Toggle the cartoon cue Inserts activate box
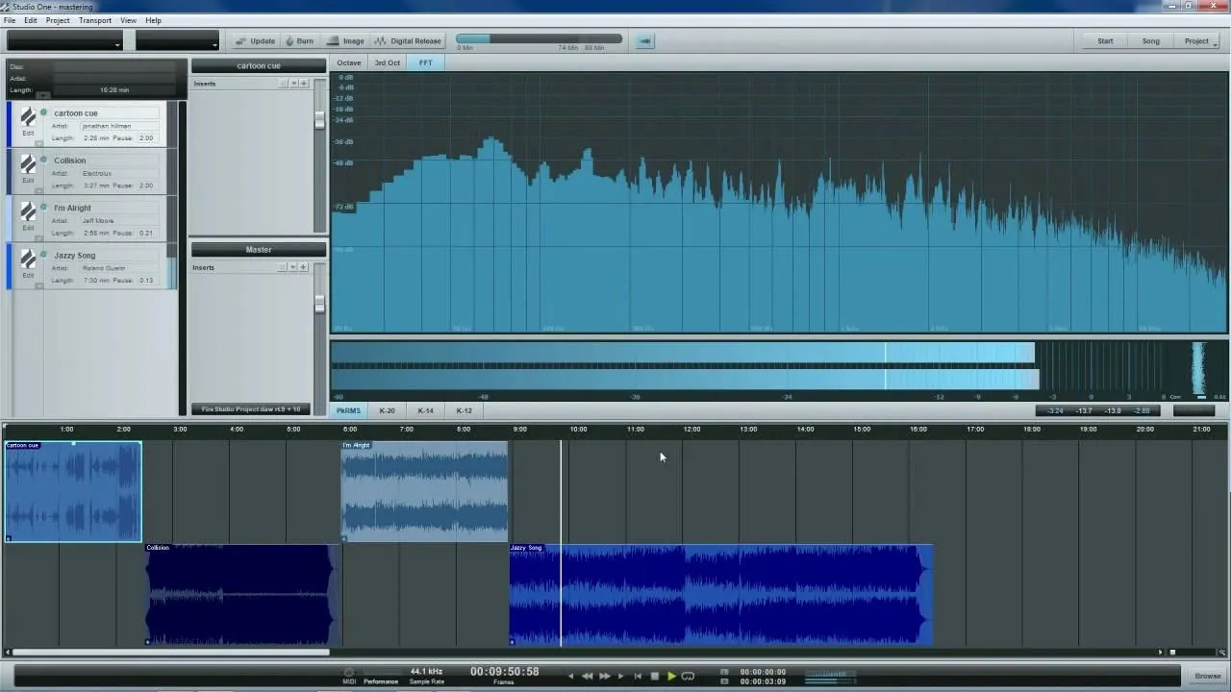This screenshot has width=1231, height=692. [284, 84]
